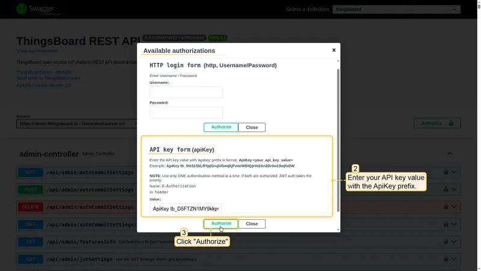Click Authorize under the API key form
Image resolution: width=481 pixels, height=271 pixels.
point(221,223)
